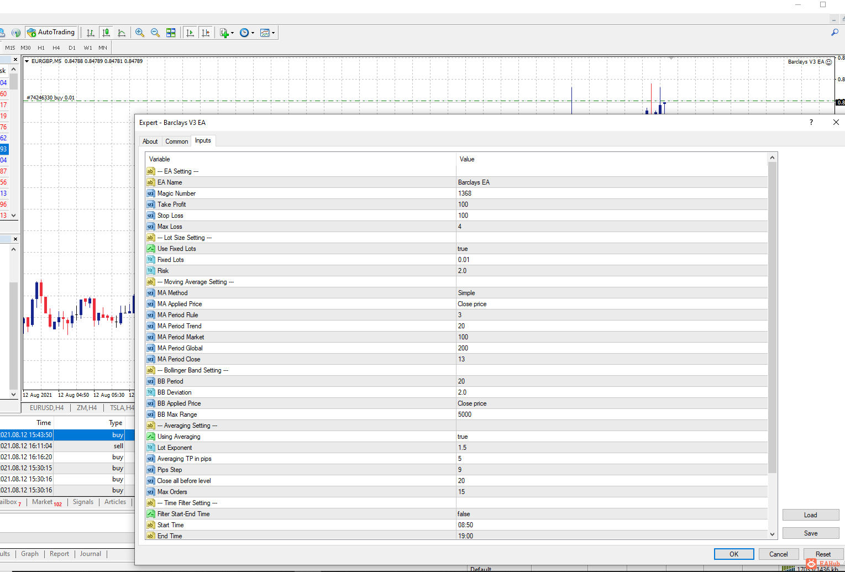Close the Navigator panel with its X
845x572 pixels.
tap(15, 239)
